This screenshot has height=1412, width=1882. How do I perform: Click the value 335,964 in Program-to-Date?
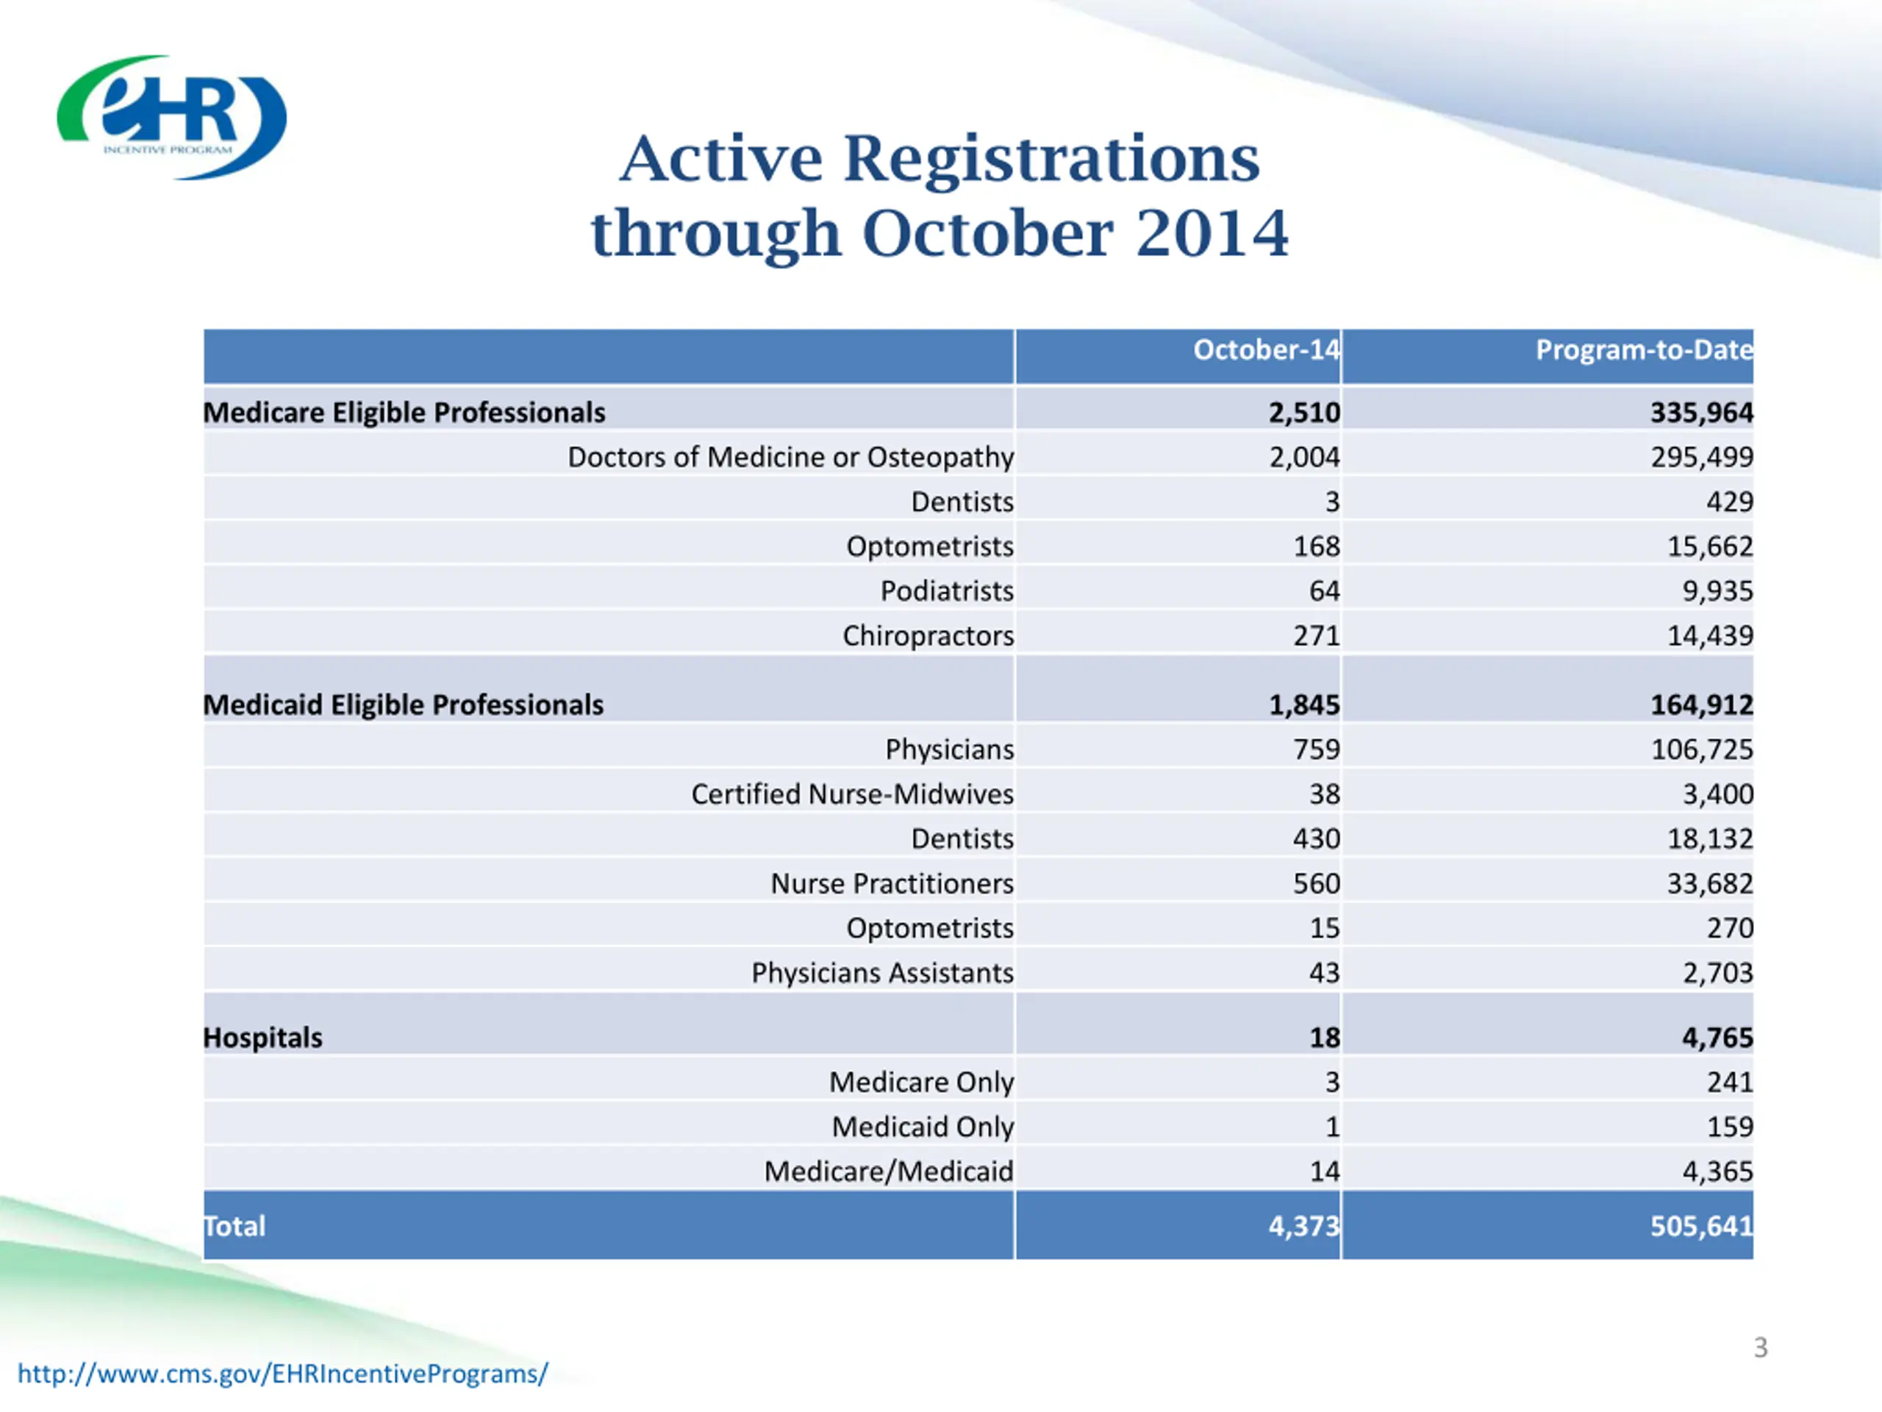(1702, 413)
